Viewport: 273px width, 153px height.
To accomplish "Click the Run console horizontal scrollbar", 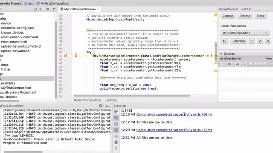I will click(x=23, y=152).
